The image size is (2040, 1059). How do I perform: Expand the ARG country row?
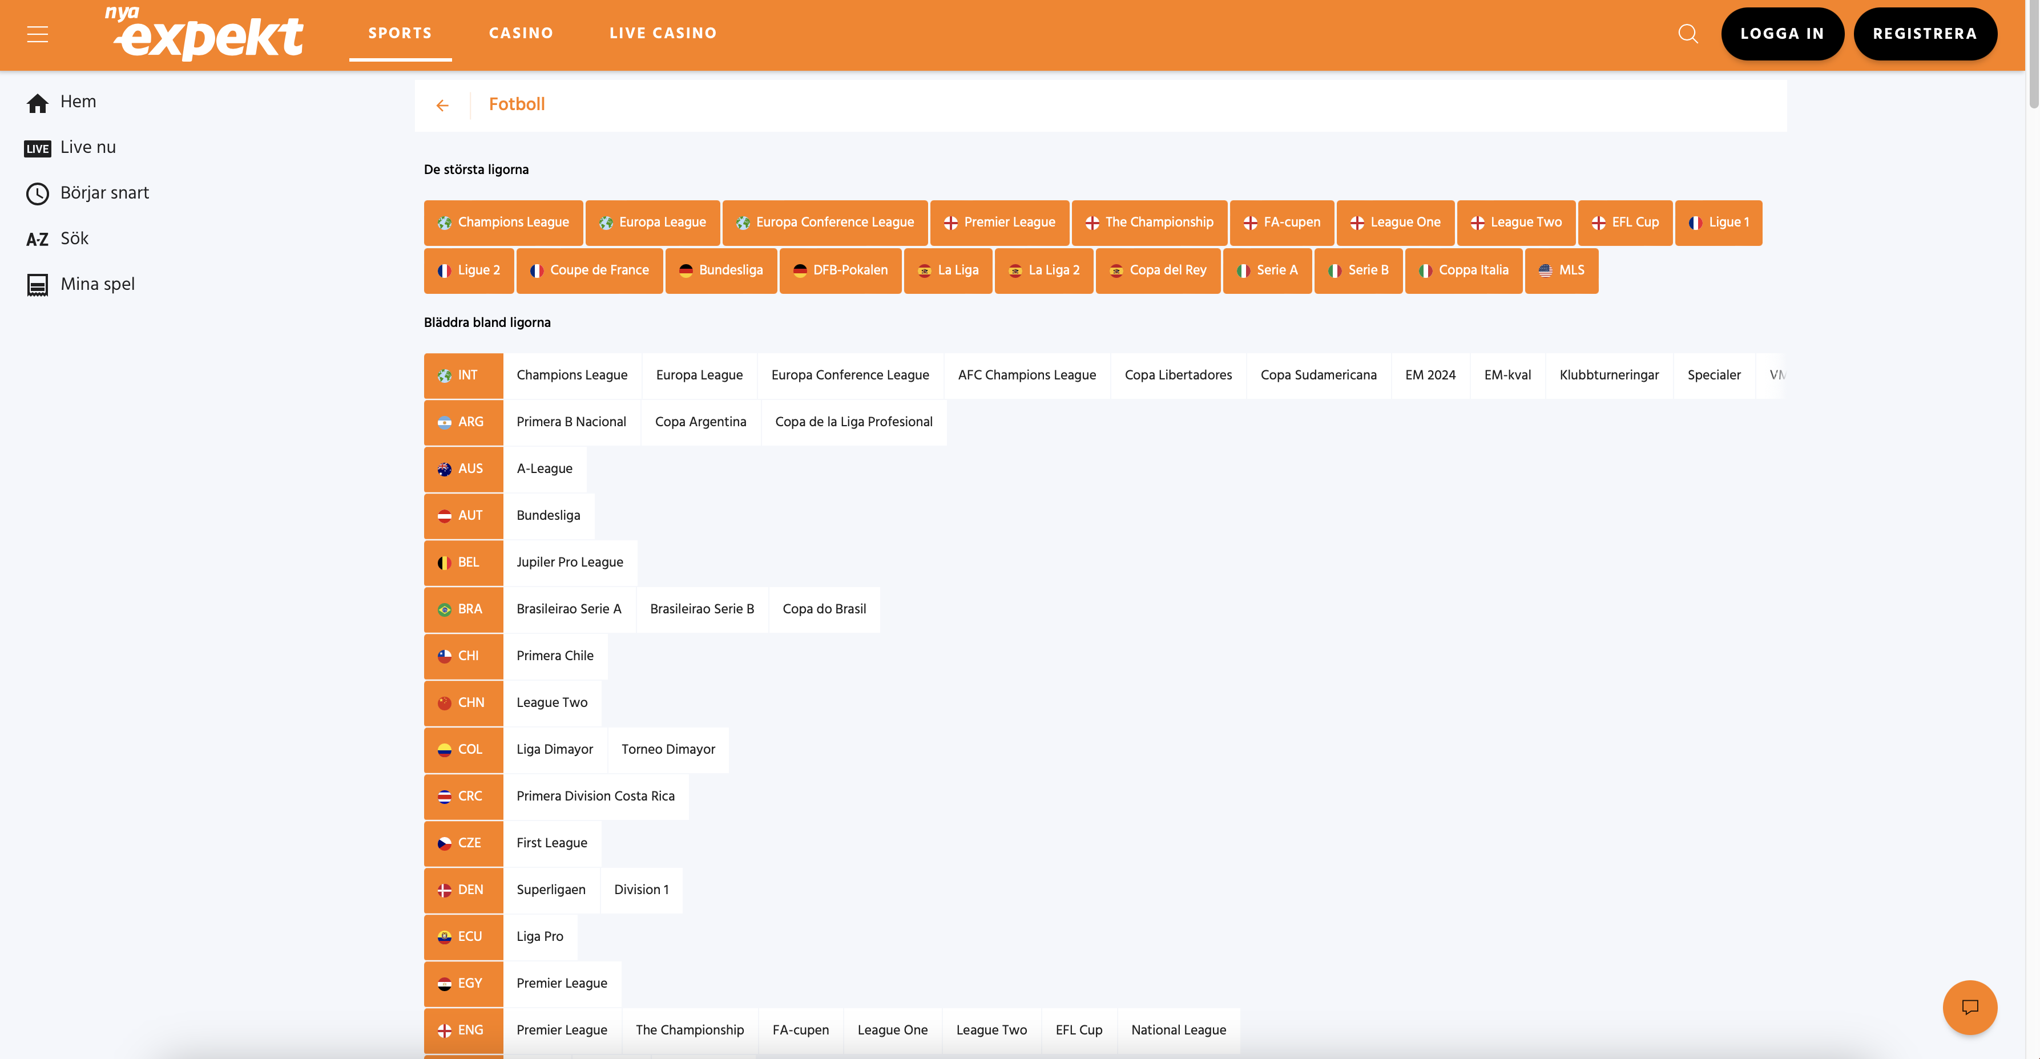(x=463, y=422)
